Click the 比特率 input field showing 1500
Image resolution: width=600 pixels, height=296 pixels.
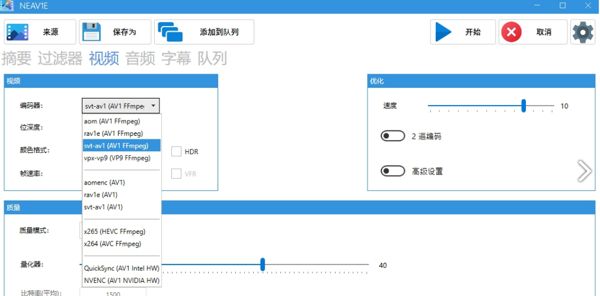[x=113, y=293]
